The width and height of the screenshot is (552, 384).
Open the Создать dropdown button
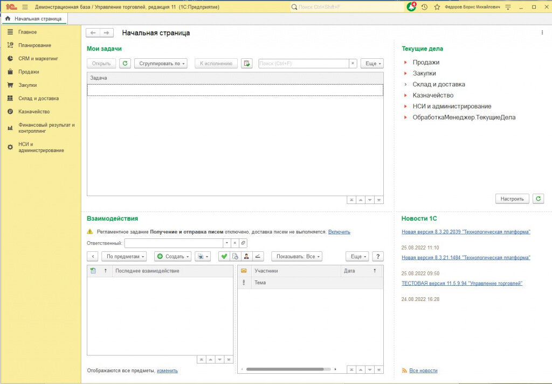[173, 257]
